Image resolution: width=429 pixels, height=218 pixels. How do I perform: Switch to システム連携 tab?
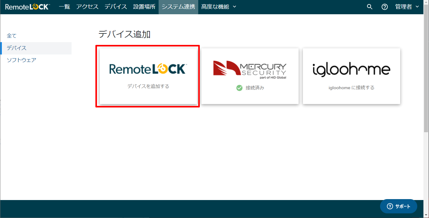(x=178, y=7)
